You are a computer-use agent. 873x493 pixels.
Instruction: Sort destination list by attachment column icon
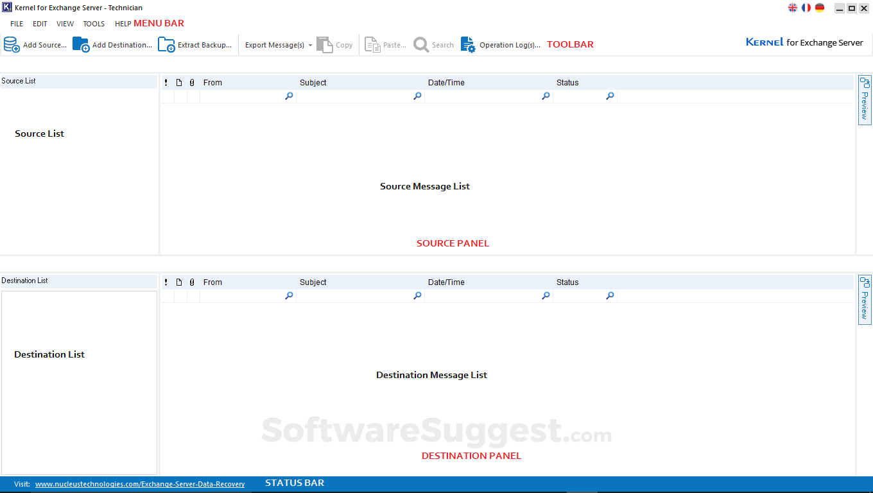click(192, 282)
